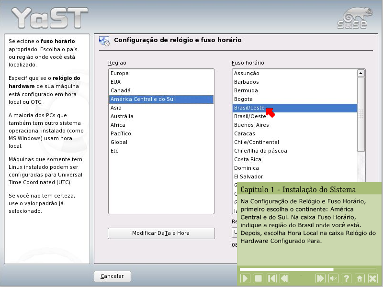
Task: Click the rewind double-arrow icon
Action: coord(284,278)
